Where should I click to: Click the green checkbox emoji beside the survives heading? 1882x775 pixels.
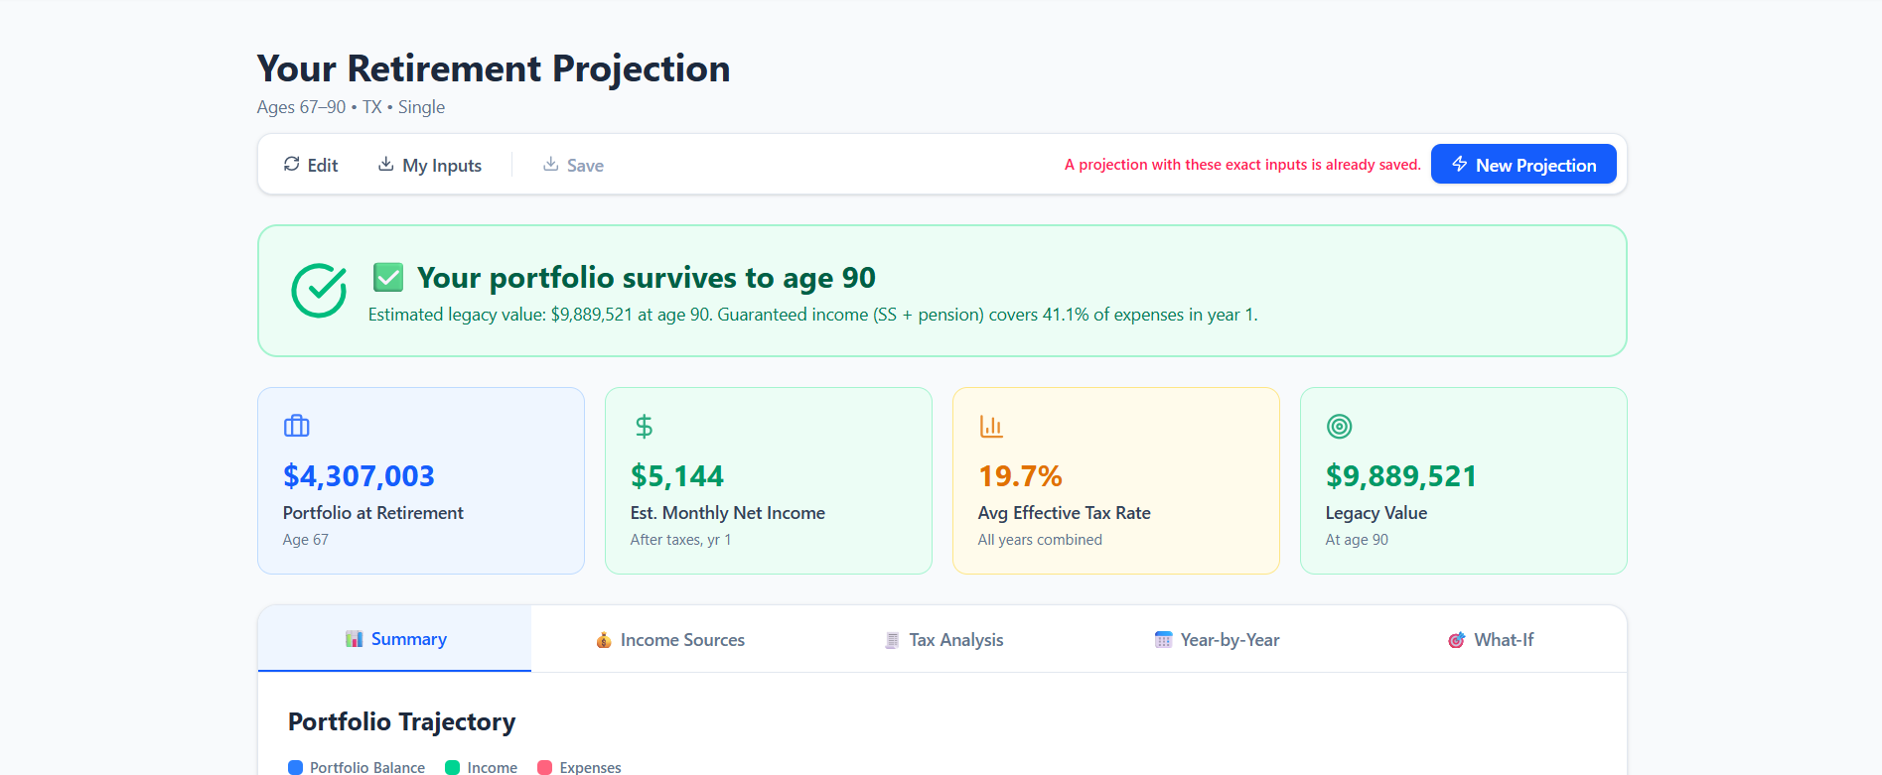[x=388, y=278]
